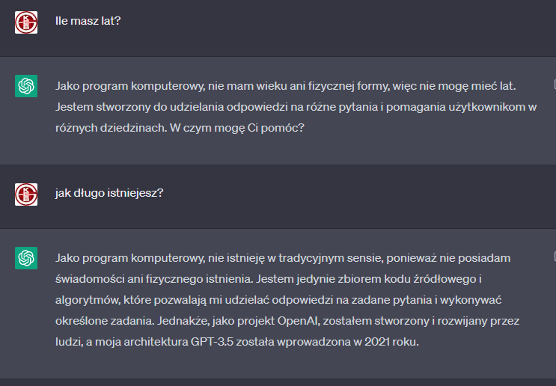Image resolution: width=556 pixels, height=386 pixels.
Task: Click the user avatar beside "Ile masz lat?"
Action: pos(26,22)
